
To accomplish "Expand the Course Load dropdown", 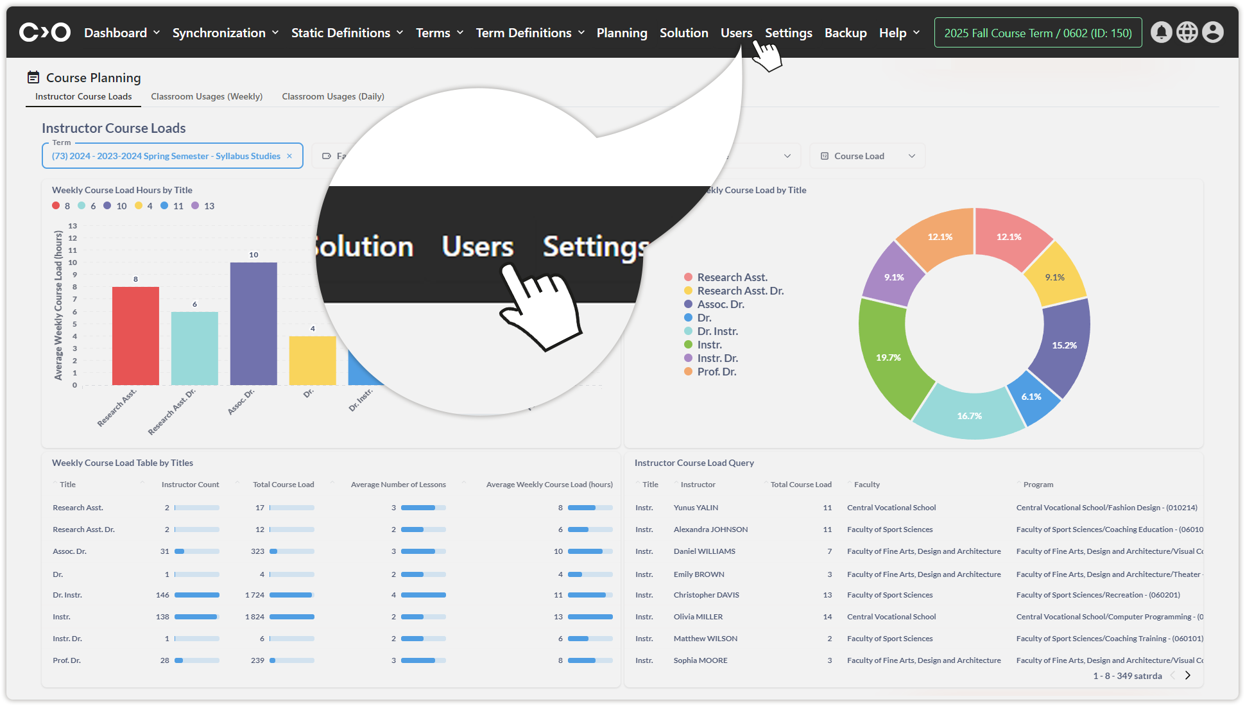I will (x=867, y=156).
